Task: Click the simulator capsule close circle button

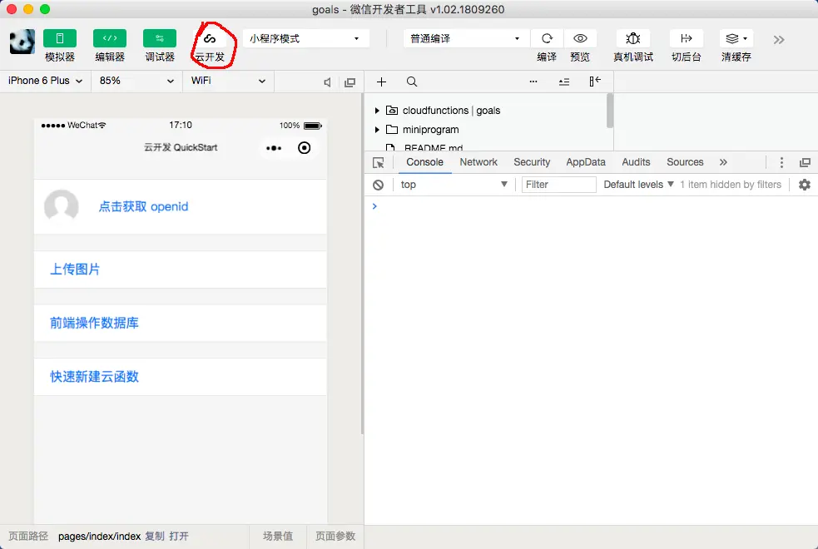Action: click(x=304, y=148)
